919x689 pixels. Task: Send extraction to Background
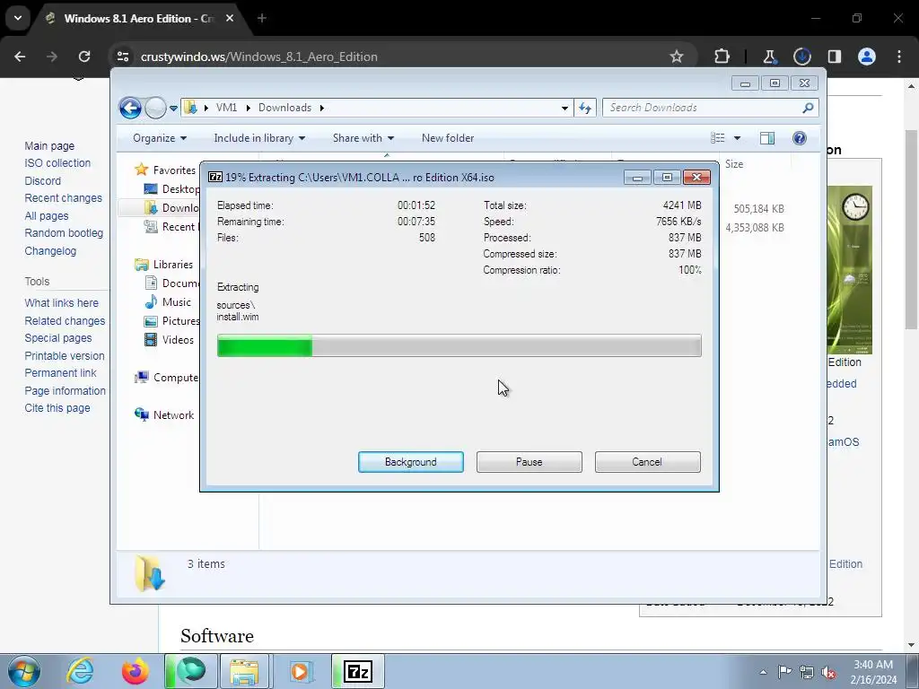(410, 462)
